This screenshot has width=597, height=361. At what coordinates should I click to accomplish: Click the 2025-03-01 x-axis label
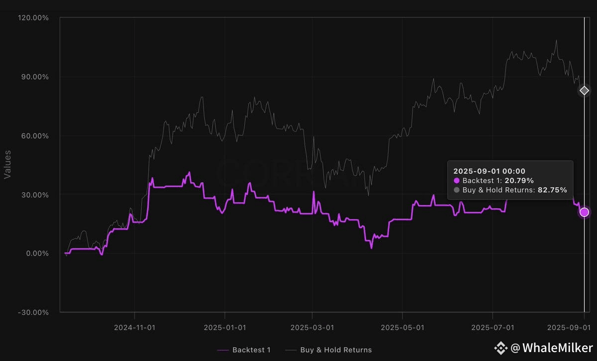point(312,327)
